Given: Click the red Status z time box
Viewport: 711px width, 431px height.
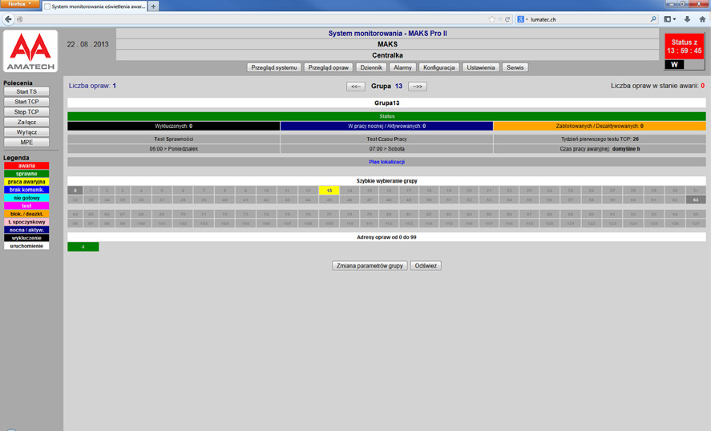Looking at the screenshot, I should [x=685, y=46].
